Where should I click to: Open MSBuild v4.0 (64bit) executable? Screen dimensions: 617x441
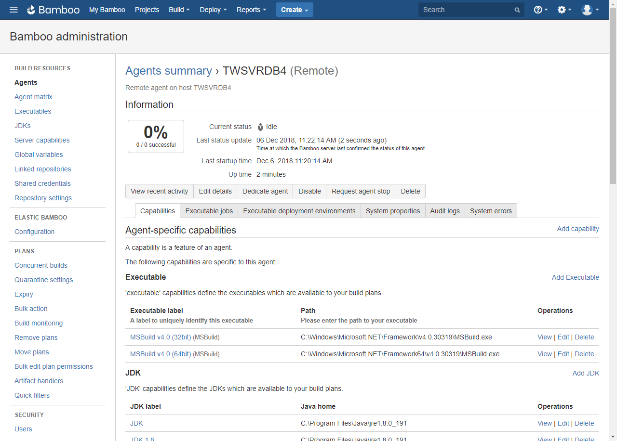click(161, 354)
